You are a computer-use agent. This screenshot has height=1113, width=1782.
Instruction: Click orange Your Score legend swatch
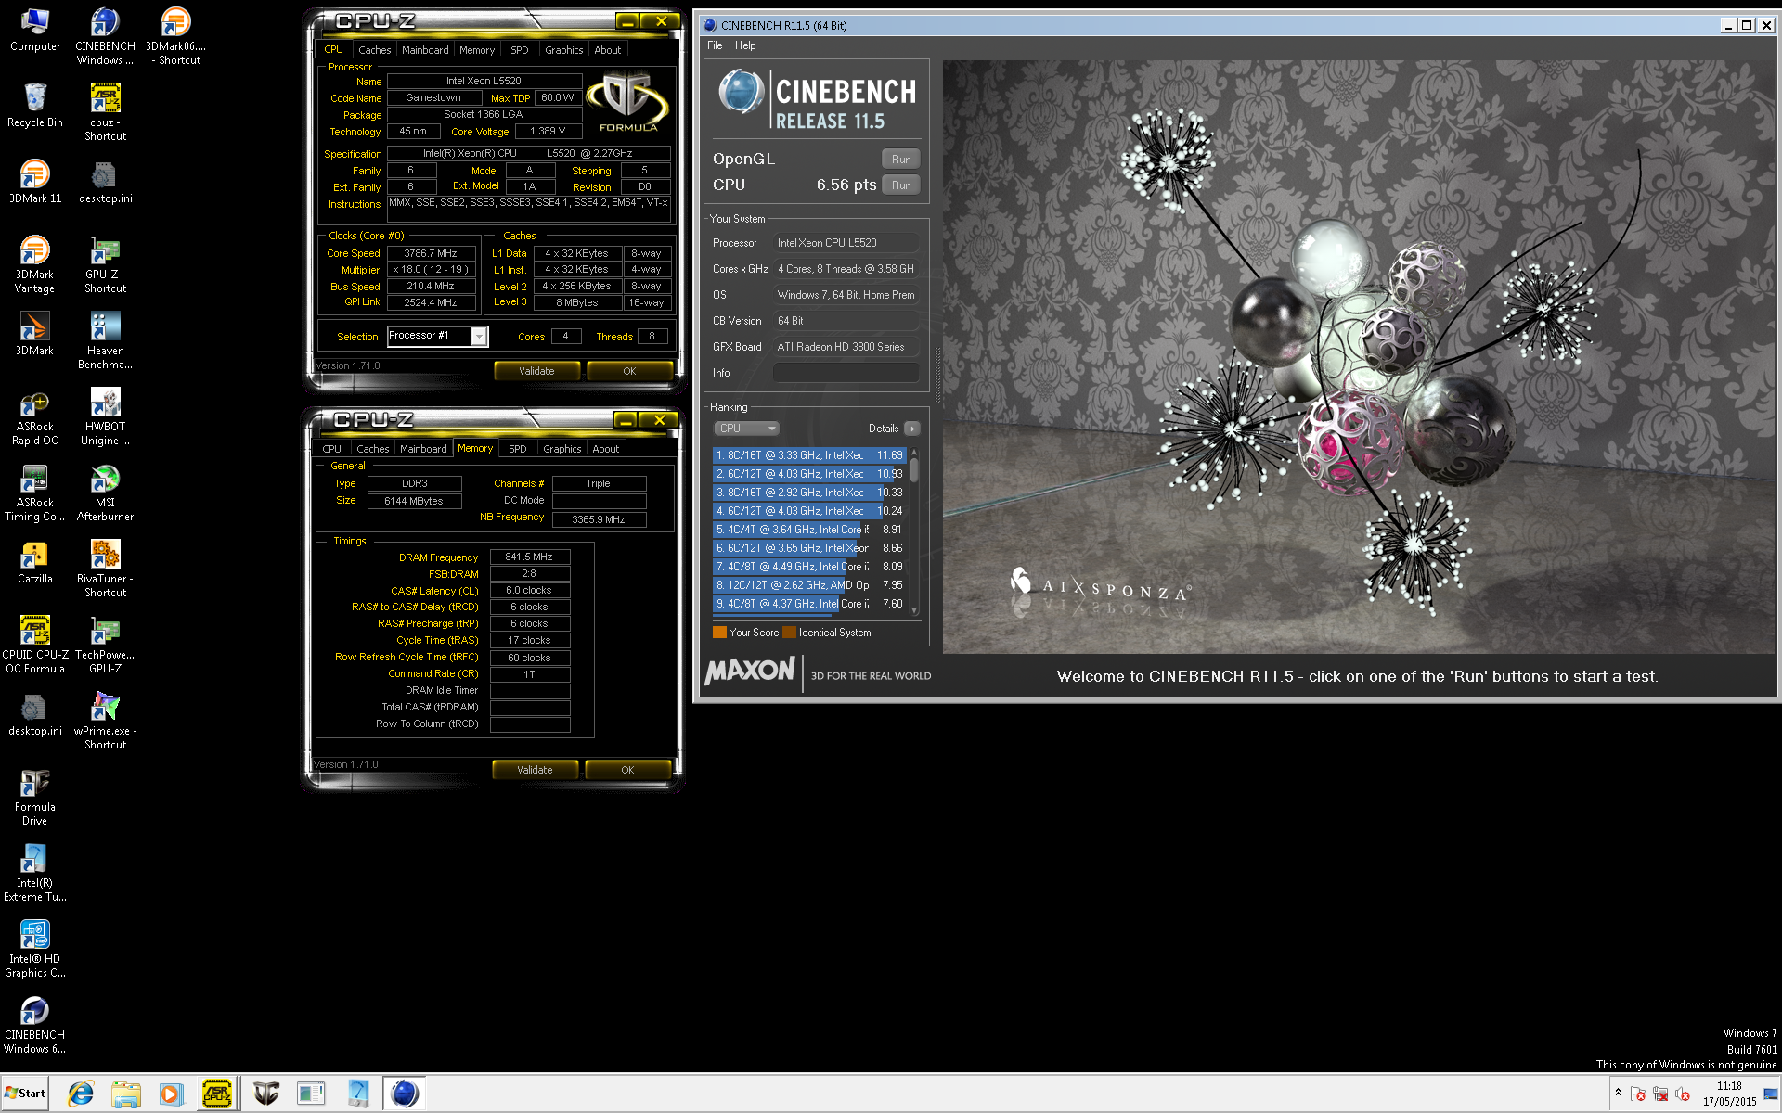tap(719, 633)
